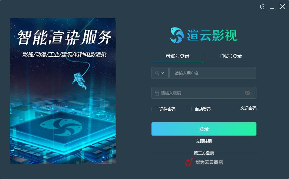Click the 登录 gradient button

(x=204, y=129)
